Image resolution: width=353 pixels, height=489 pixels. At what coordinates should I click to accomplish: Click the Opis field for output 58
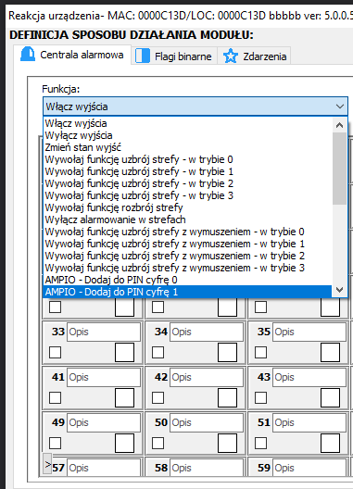pyautogui.click(x=207, y=468)
